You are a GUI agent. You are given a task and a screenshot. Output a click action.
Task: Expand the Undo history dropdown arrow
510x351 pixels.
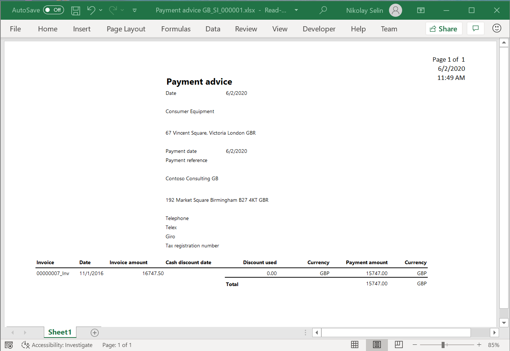101,10
